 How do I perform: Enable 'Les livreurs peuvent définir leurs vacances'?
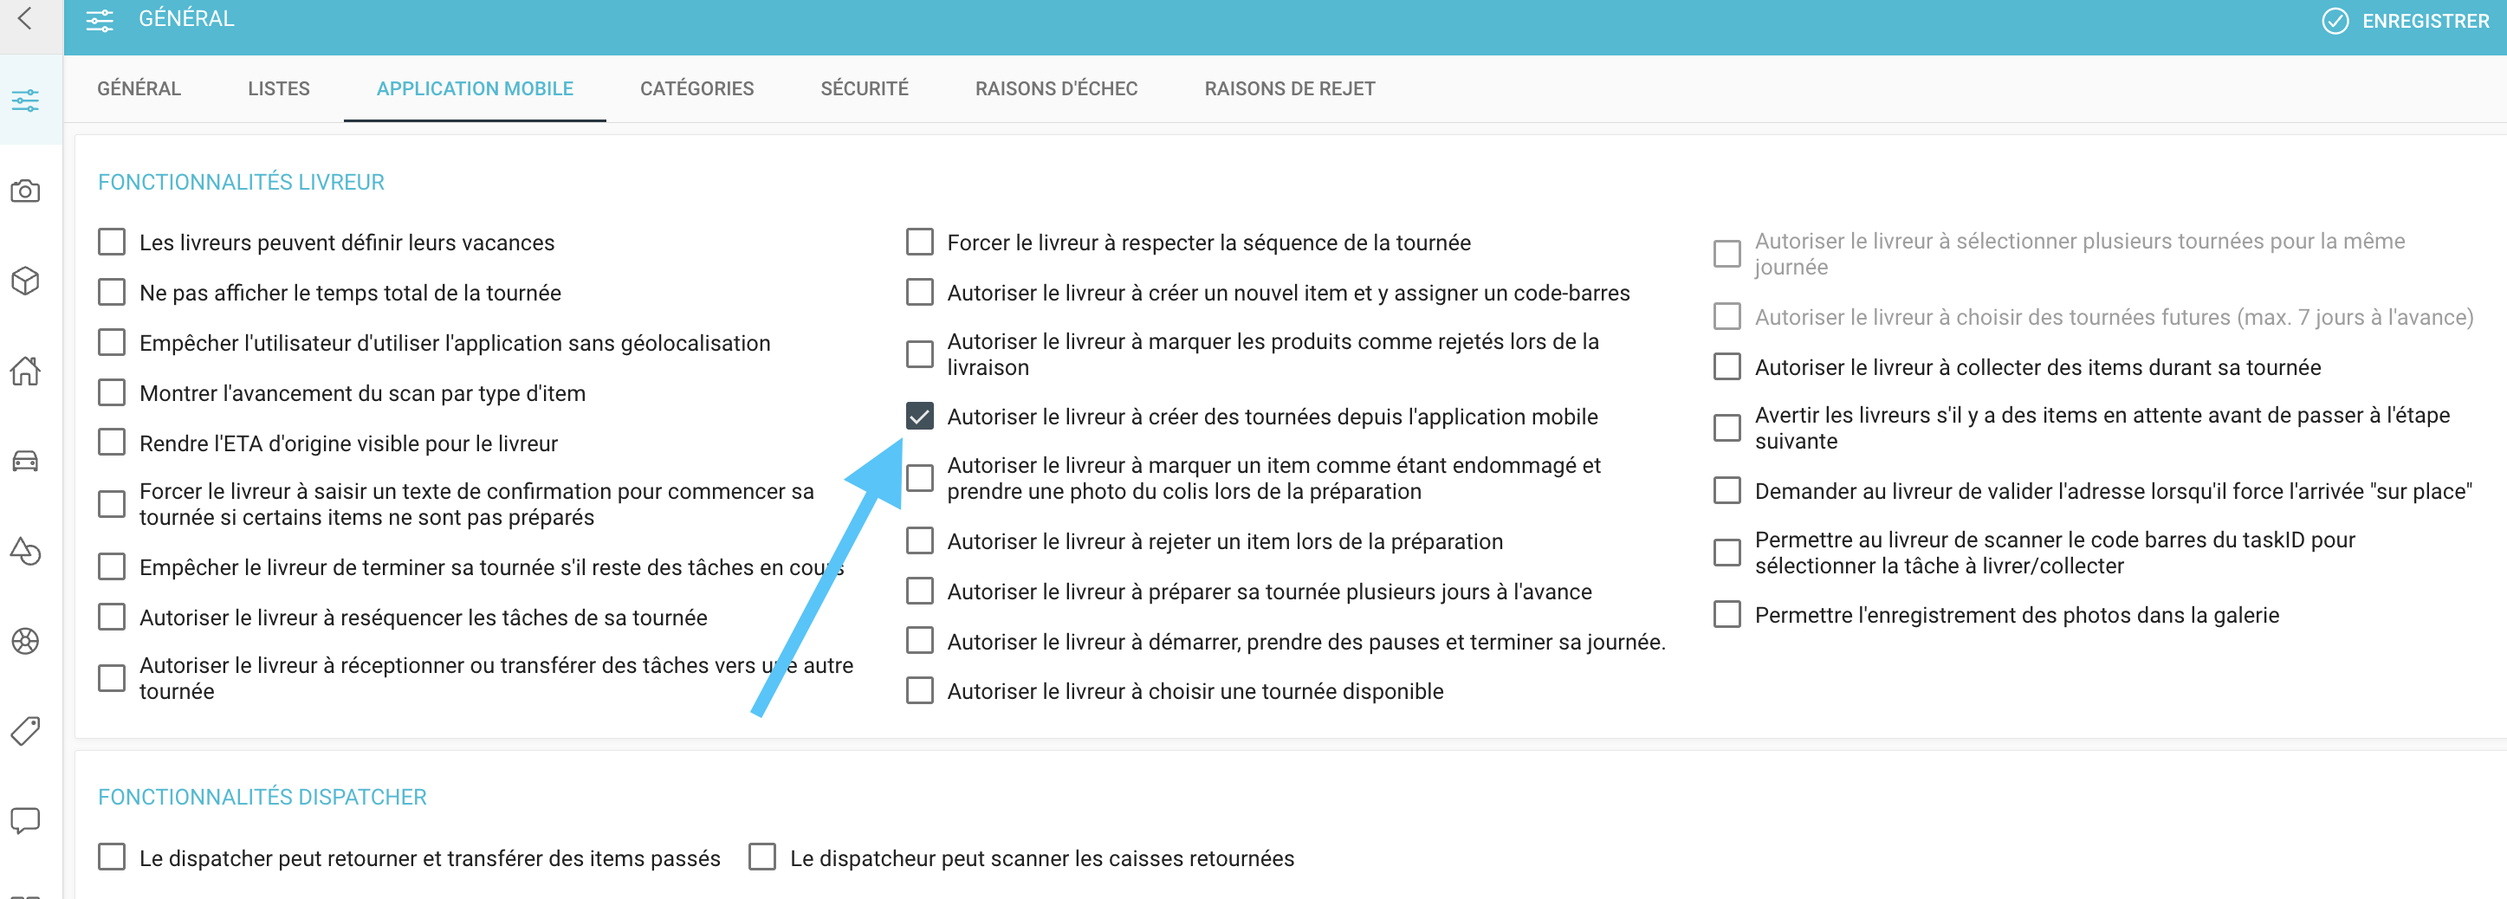tap(112, 243)
